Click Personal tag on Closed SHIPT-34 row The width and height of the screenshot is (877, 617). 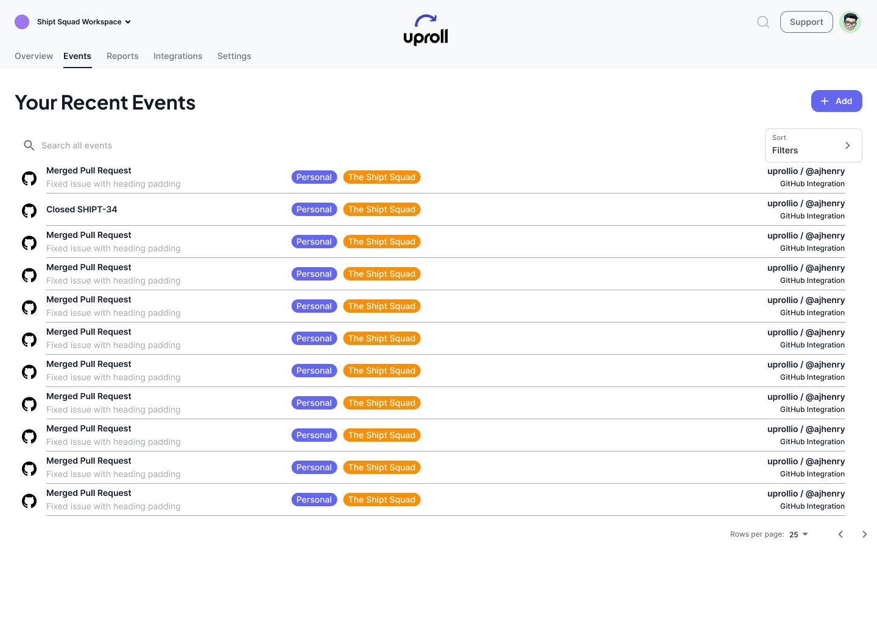(314, 209)
